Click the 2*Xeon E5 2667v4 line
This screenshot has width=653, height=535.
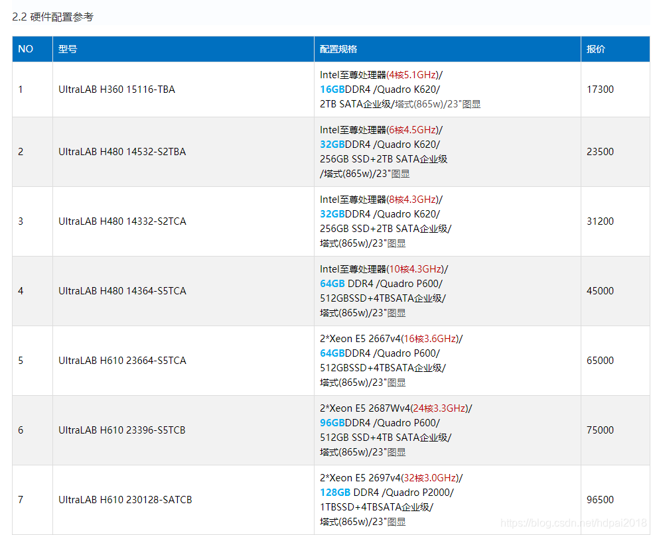pyautogui.click(x=392, y=339)
